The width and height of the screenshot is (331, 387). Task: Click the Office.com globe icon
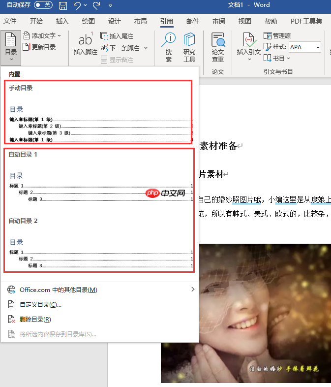(x=11, y=290)
